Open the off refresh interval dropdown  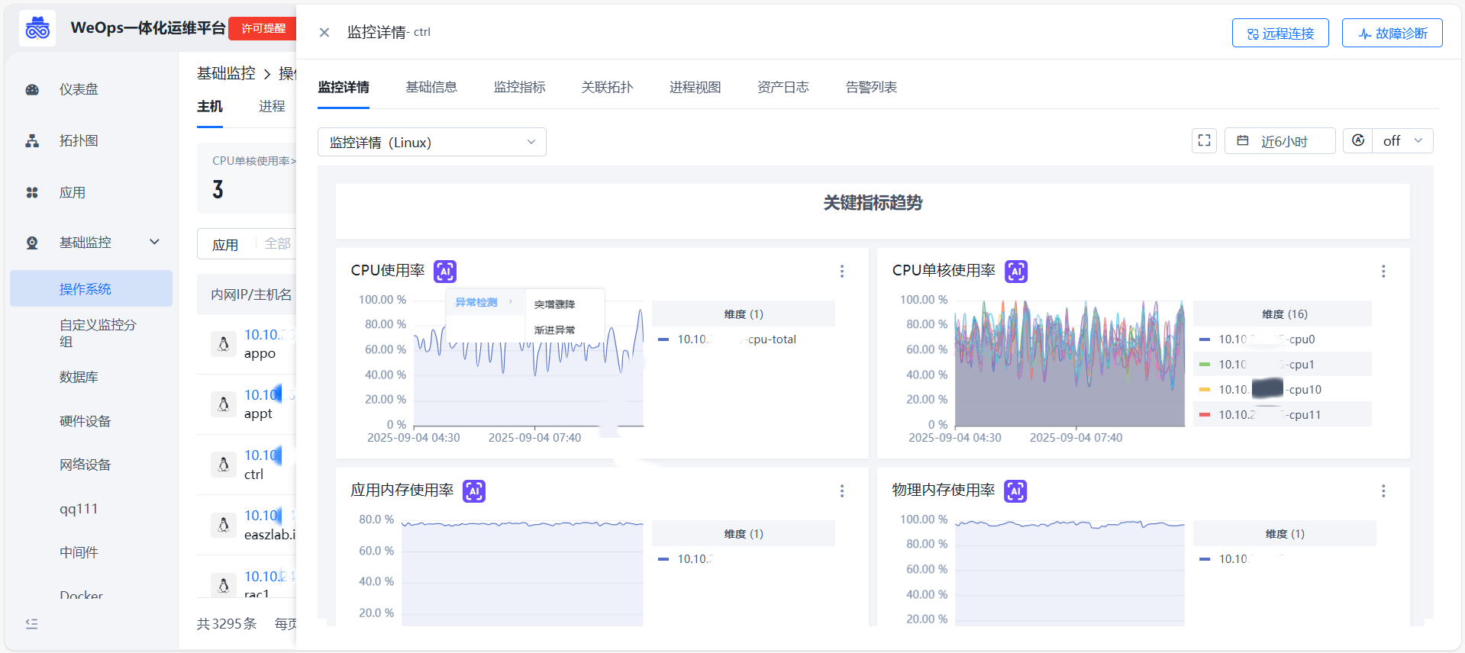click(x=1402, y=141)
